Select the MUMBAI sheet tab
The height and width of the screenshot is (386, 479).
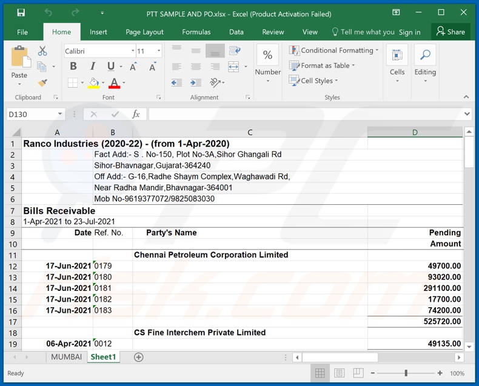[x=66, y=357]
